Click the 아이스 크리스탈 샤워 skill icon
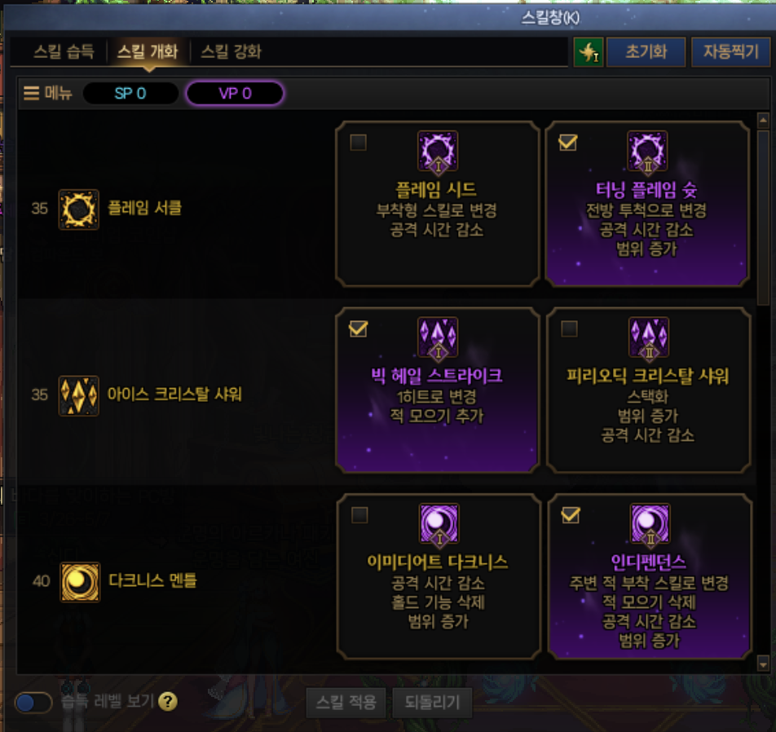 point(79,395)
